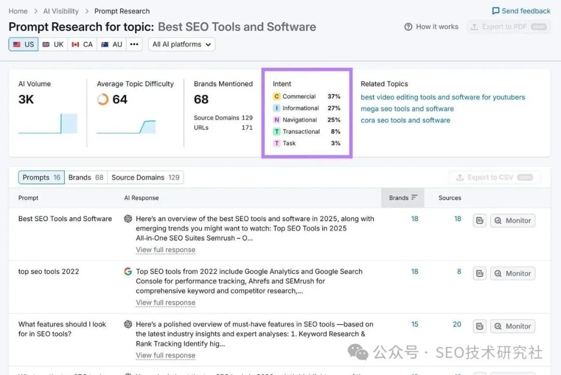Click the AI Volume 3K value
This screenshot has width=561, height=375.
click(x=26, y=99)
